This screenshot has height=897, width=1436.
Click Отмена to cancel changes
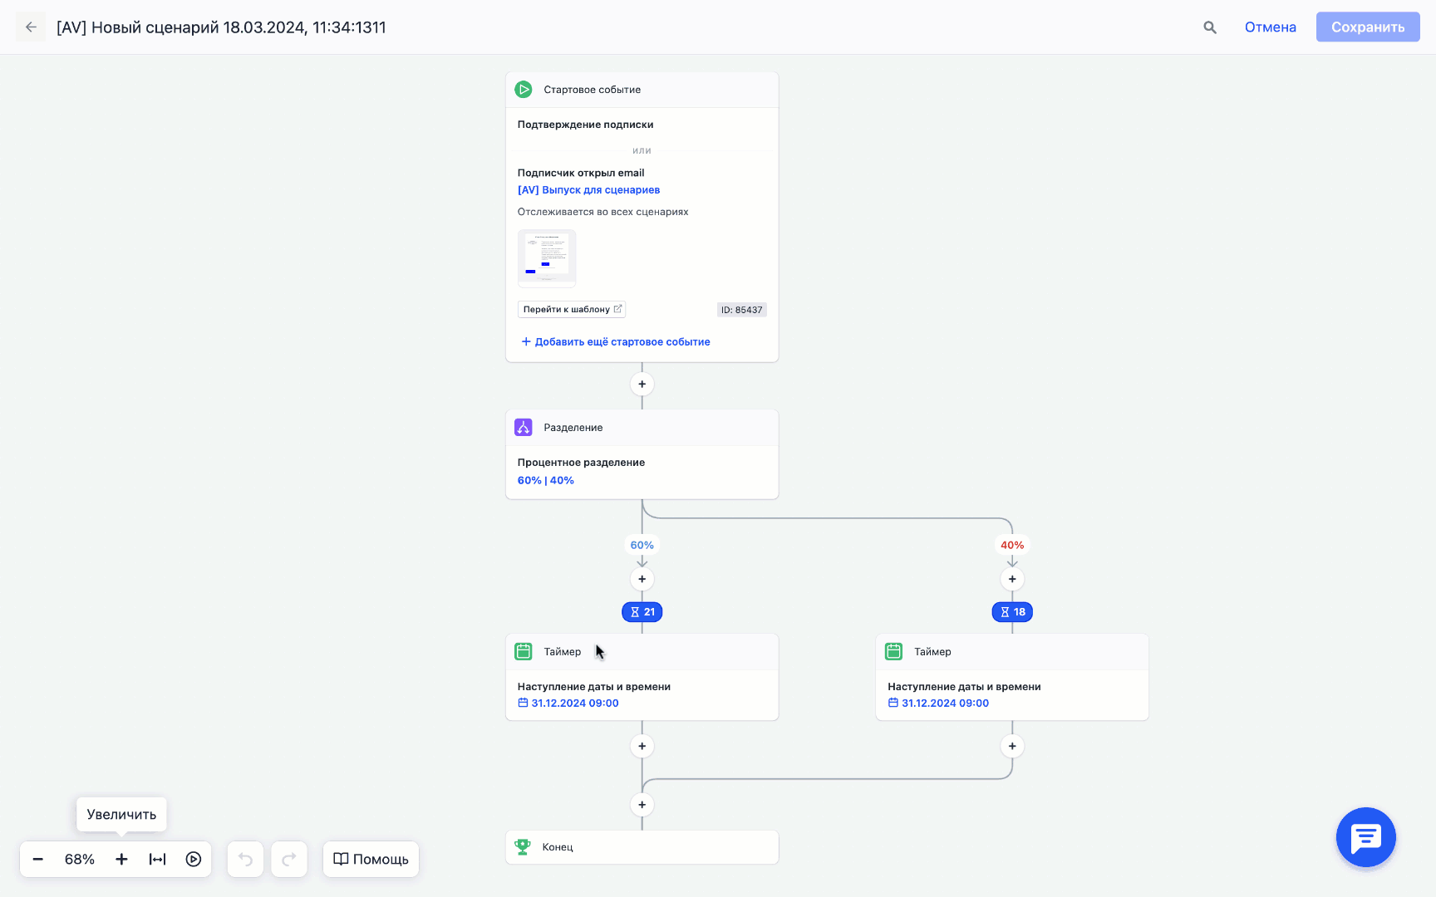[1270, 27]
